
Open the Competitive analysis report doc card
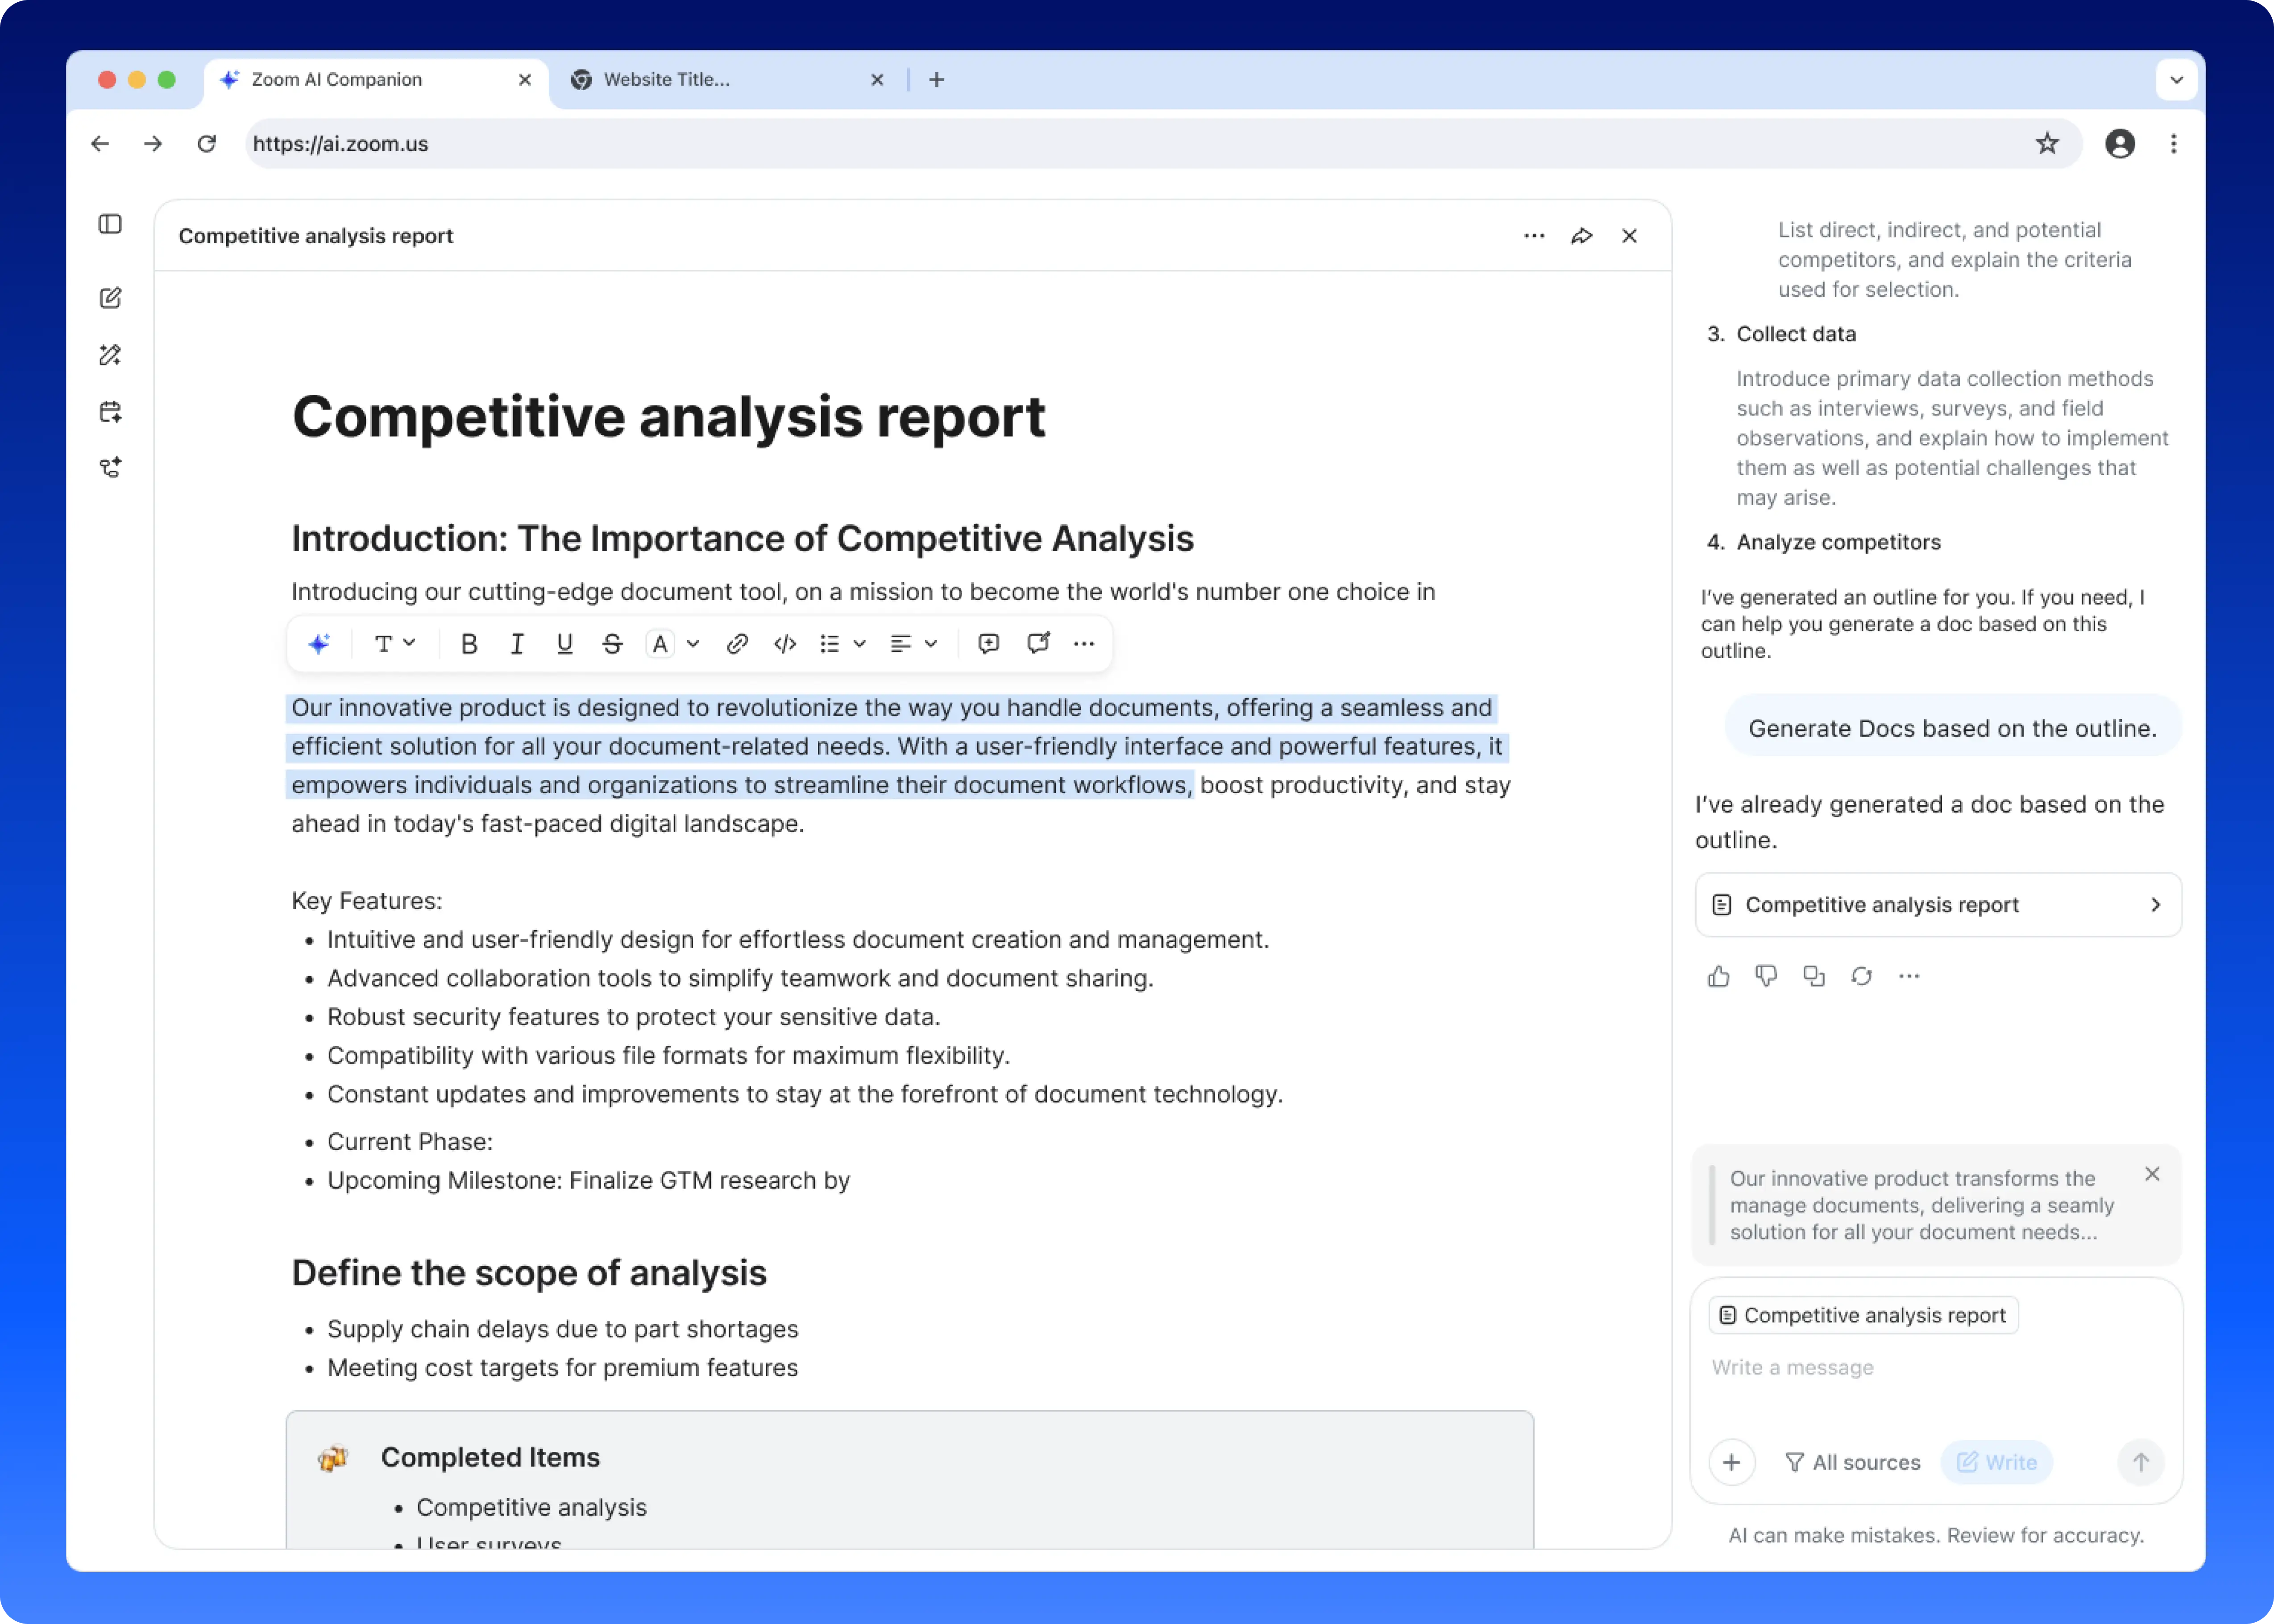tap(1937, 905)
